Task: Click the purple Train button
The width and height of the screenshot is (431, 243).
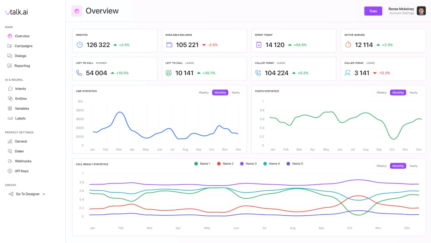Action: 373,11
